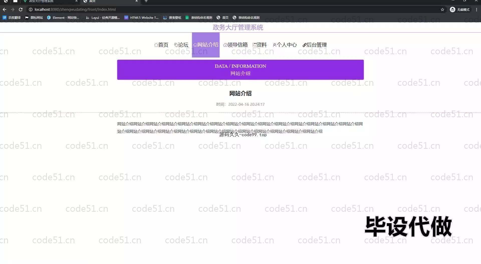This screenshot has width=481, height=264.
Task: Close the 首页 browser tab
Action: coord(137,1)
